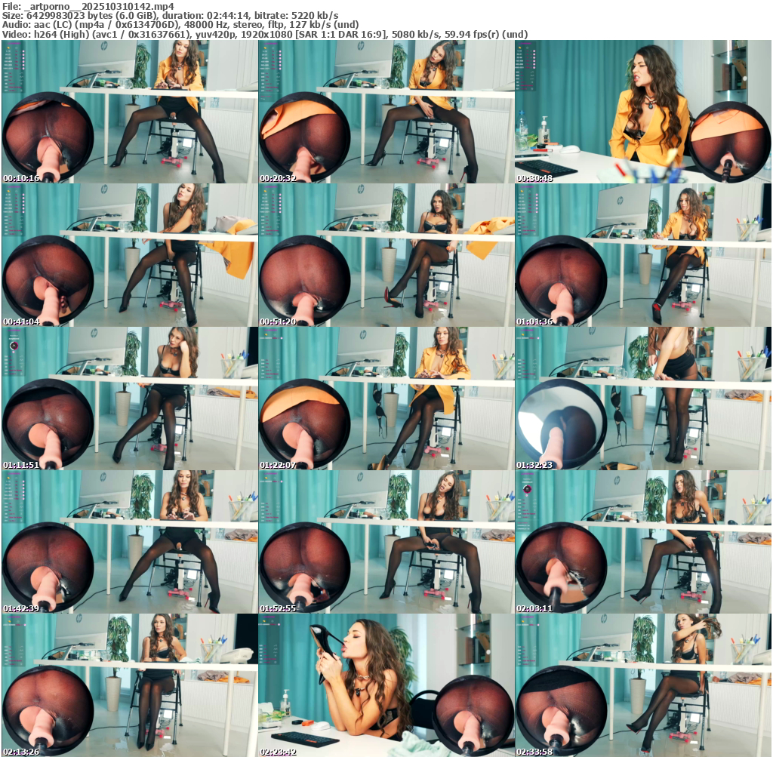This screenshot has width=773, height=757.
Task: Select the frame marked 00:20:32
Action: [386, 112]
